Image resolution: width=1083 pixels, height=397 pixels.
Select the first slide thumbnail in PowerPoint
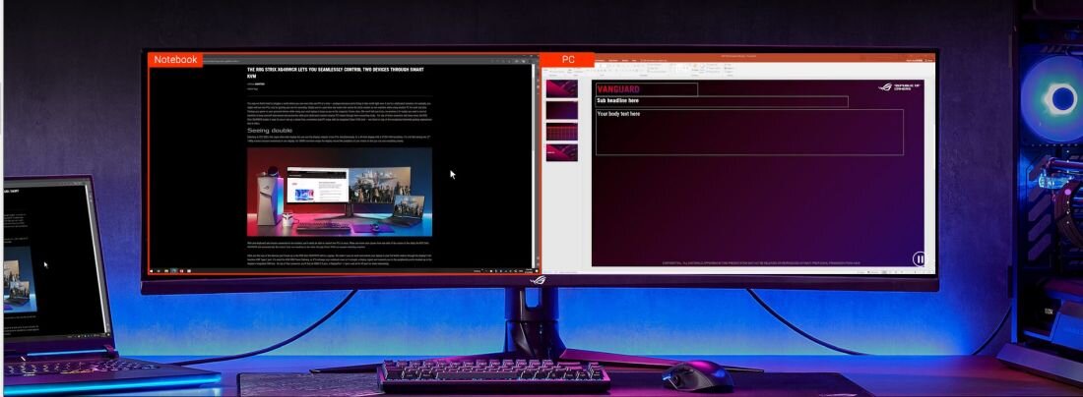click(561, 88)
